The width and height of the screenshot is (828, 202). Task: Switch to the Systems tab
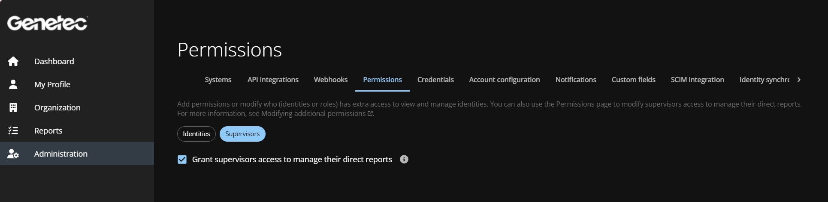pyautogui.click(x=218, y=80)
